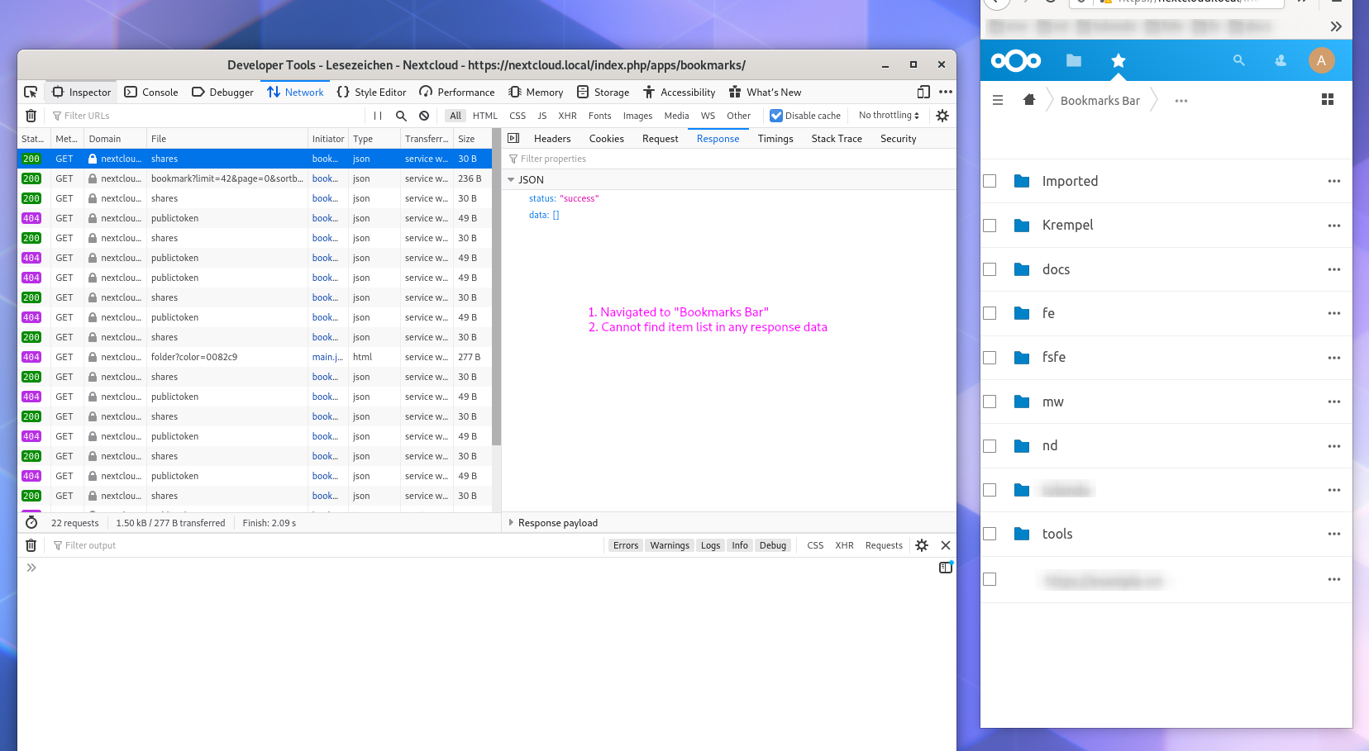This screenshot has height=751, width=1369.
Task: Open the No throttling dropdown
Action: pyautogui.click(x=889, y=116)
